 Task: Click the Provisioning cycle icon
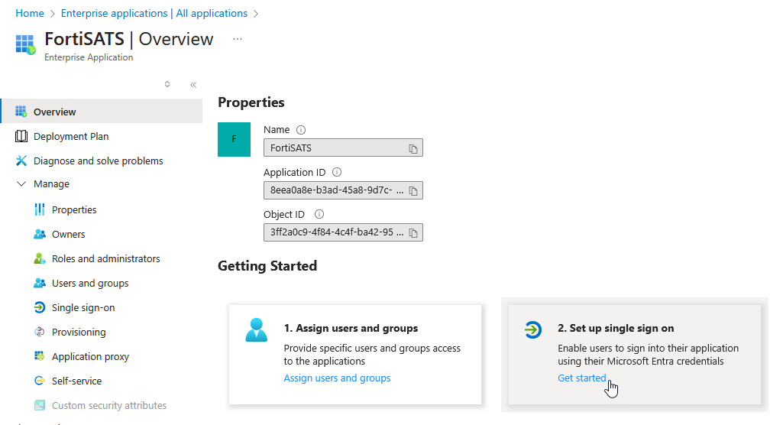[40, 332]
